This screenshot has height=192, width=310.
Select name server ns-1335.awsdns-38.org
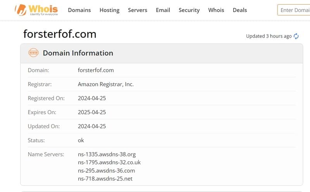107,154
